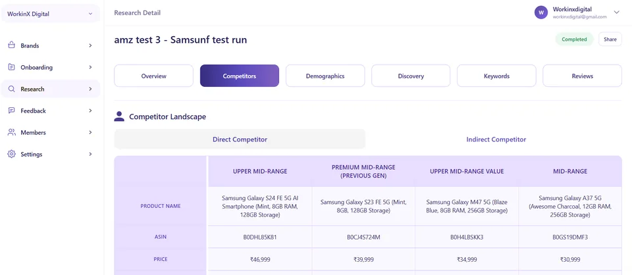Click the PRICE row label
Screen dimensions: 632x275
(x=161, y=259)
